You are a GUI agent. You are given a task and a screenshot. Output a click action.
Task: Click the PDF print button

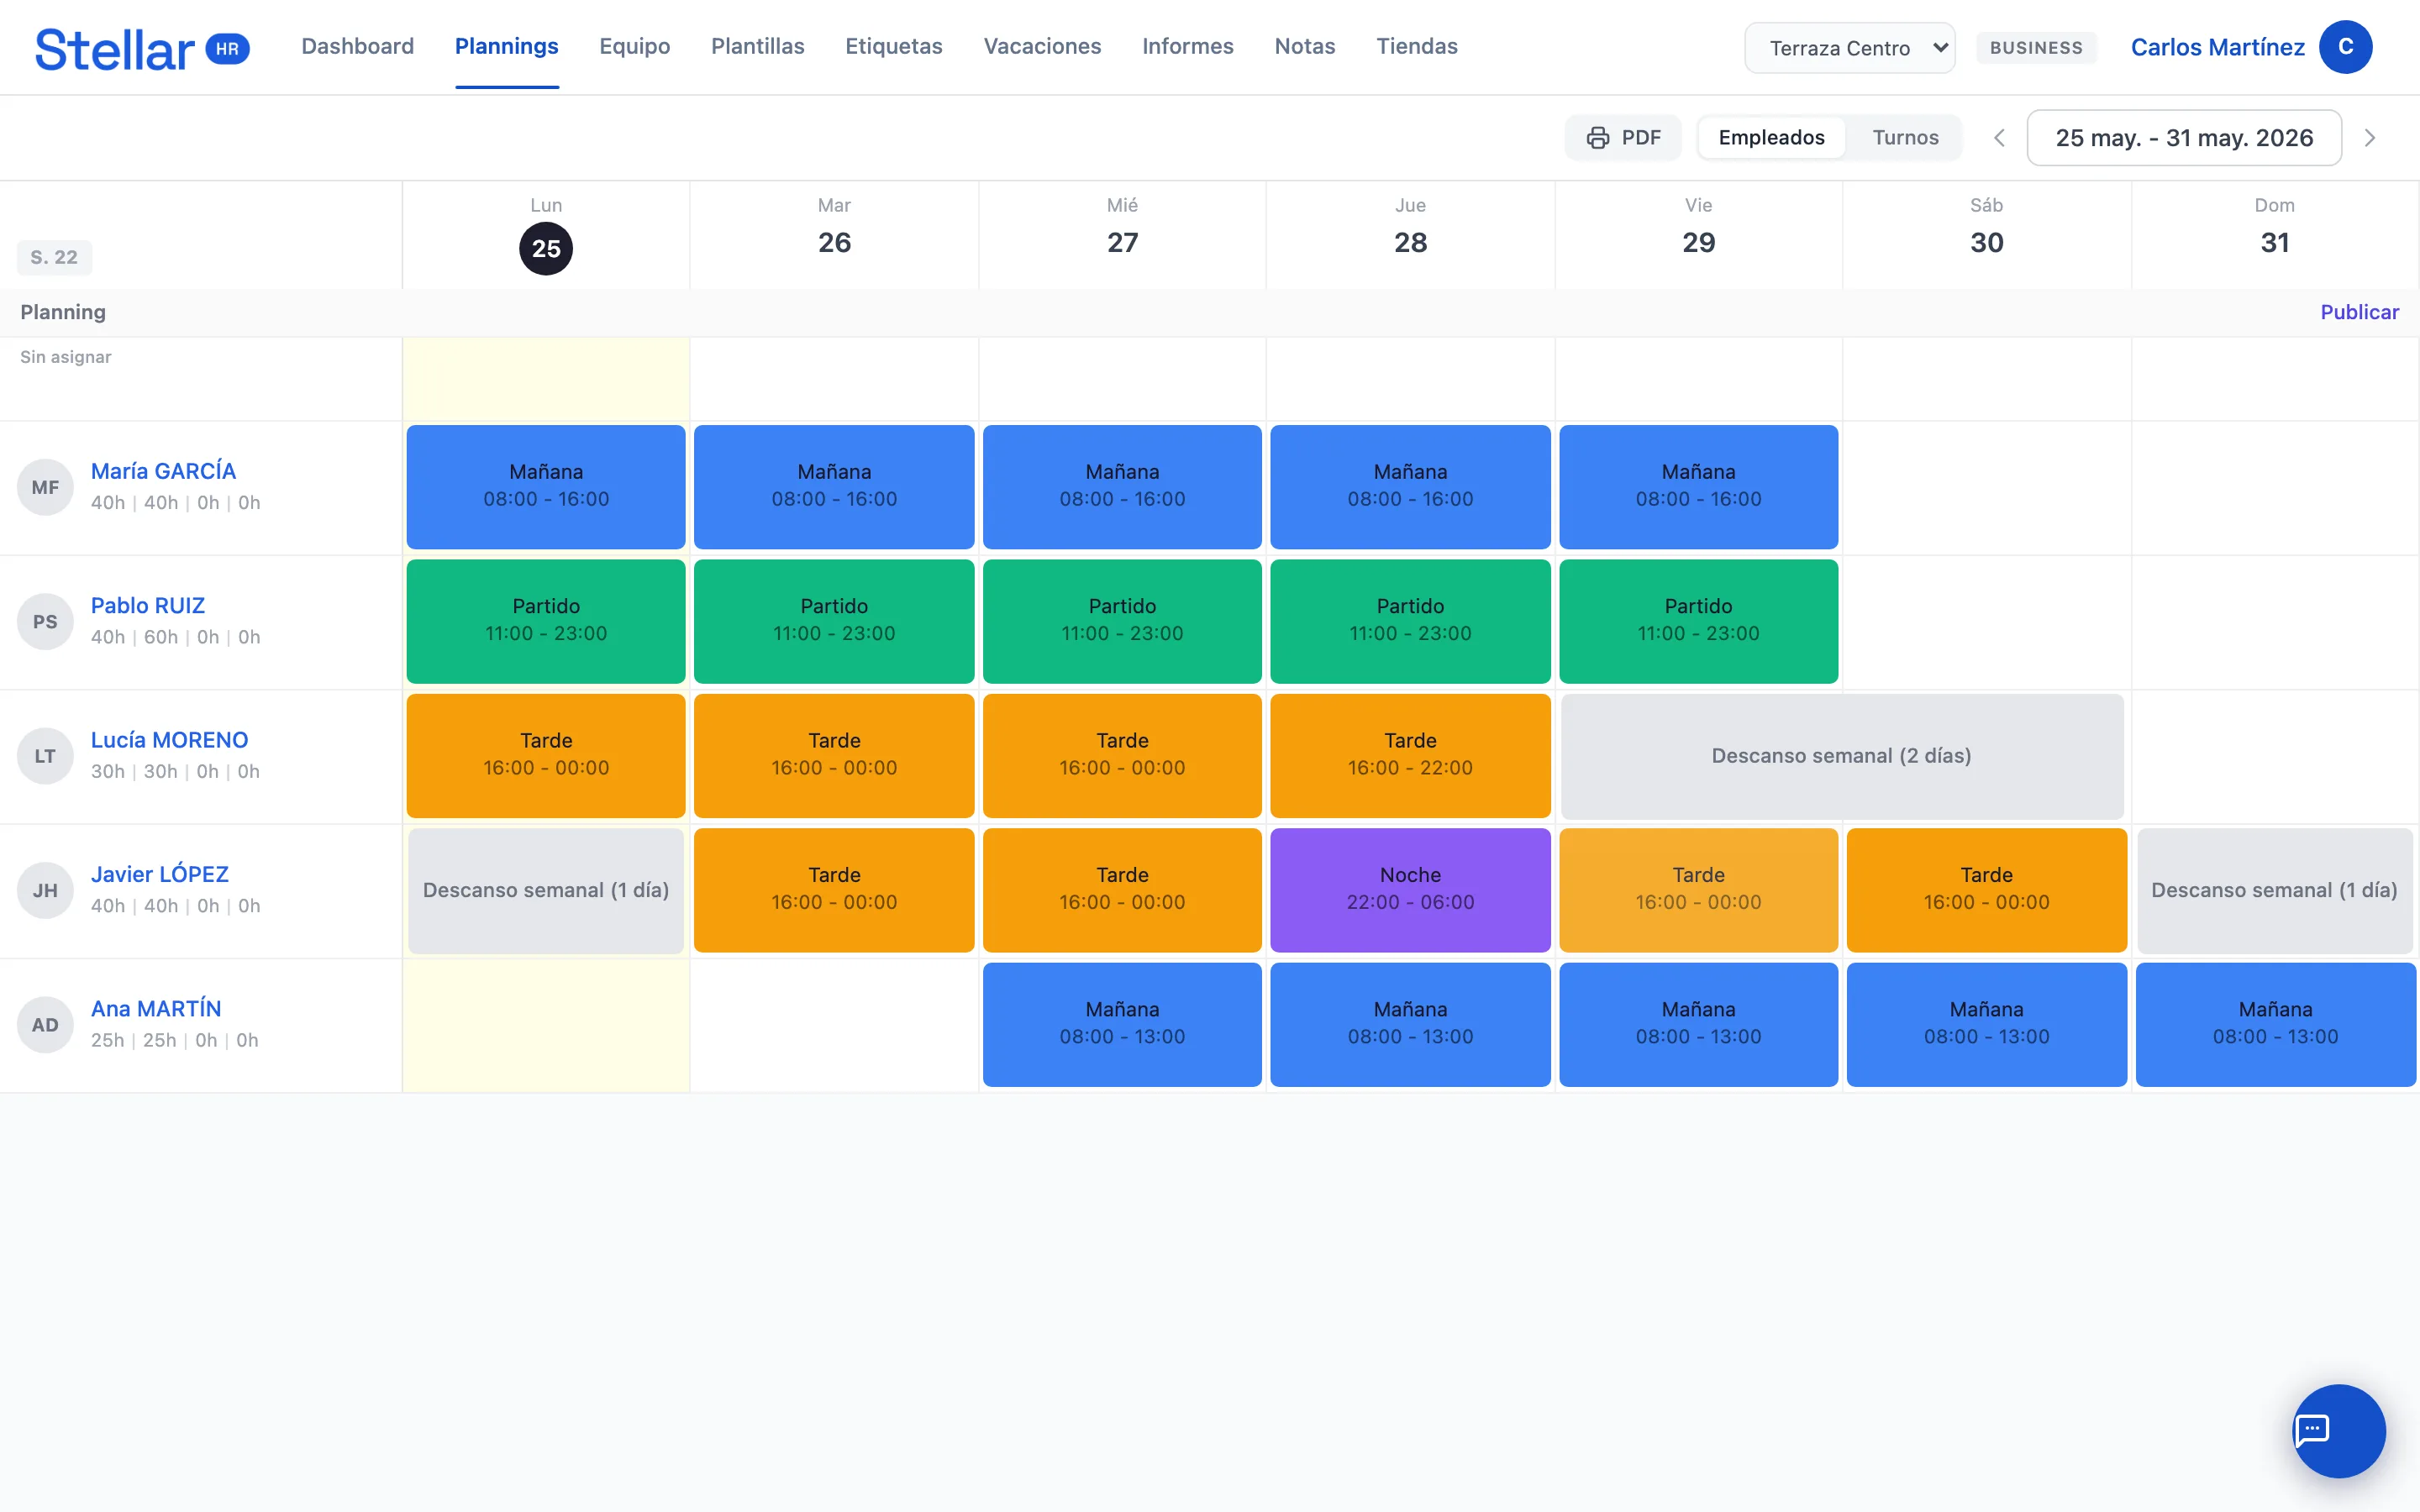[1623, 137]
